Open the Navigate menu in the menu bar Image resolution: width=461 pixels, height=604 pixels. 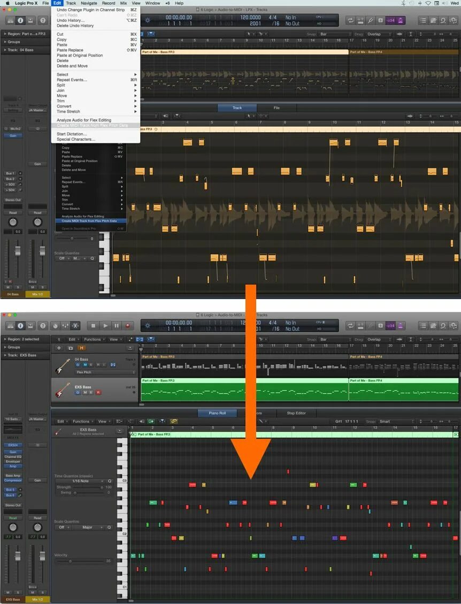[89, 3]
